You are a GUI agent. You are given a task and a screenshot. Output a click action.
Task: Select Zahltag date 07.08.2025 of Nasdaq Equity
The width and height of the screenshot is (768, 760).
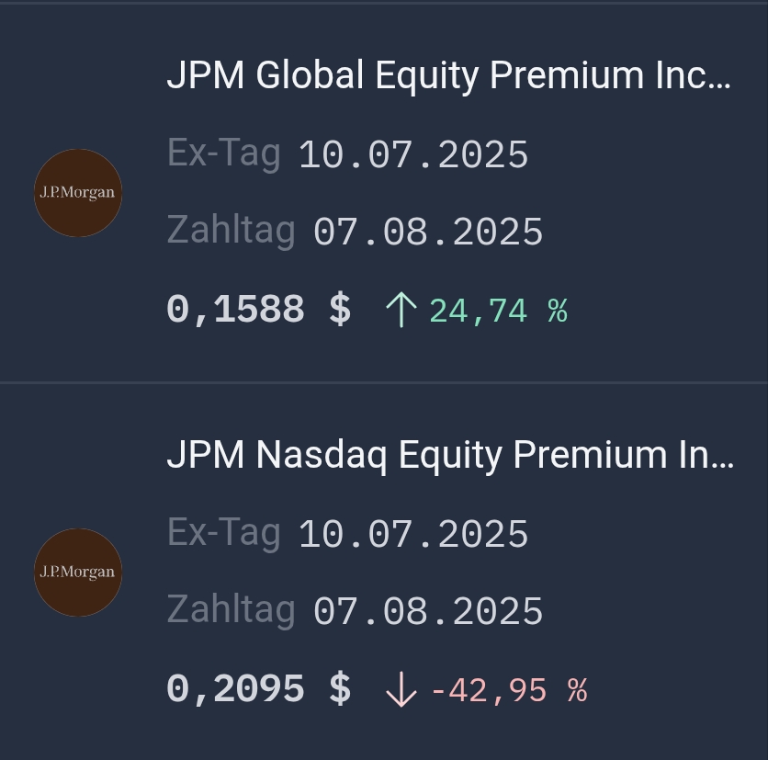[x=428, y=611]
